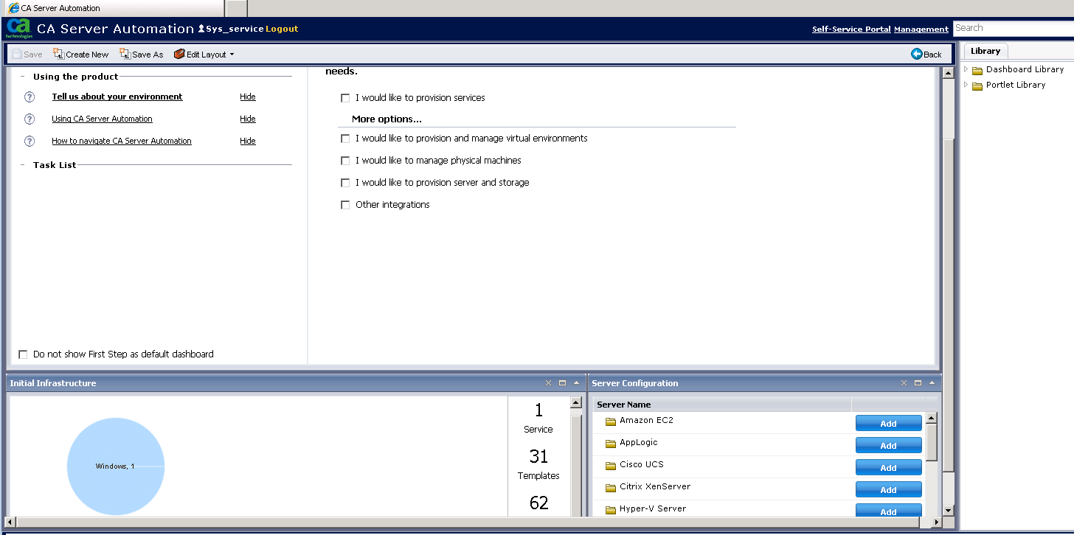The image size is (1074, 535).
Task: Check the Other integrations checkbox
Action: [x=345, y=205]
